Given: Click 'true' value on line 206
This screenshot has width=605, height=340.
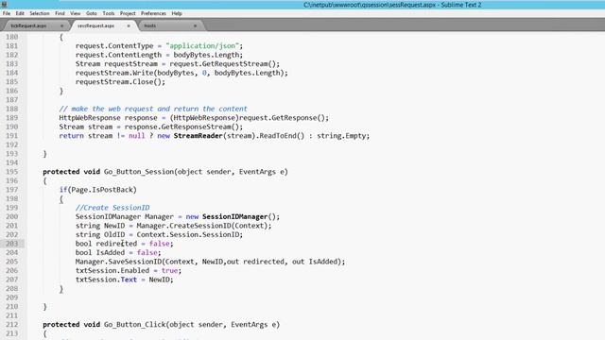Looking at the screenshot, I should tap(169, 271).
